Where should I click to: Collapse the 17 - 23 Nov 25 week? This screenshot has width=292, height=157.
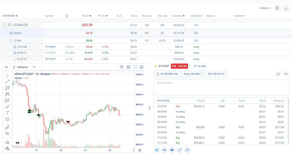[x=5, y=25]
